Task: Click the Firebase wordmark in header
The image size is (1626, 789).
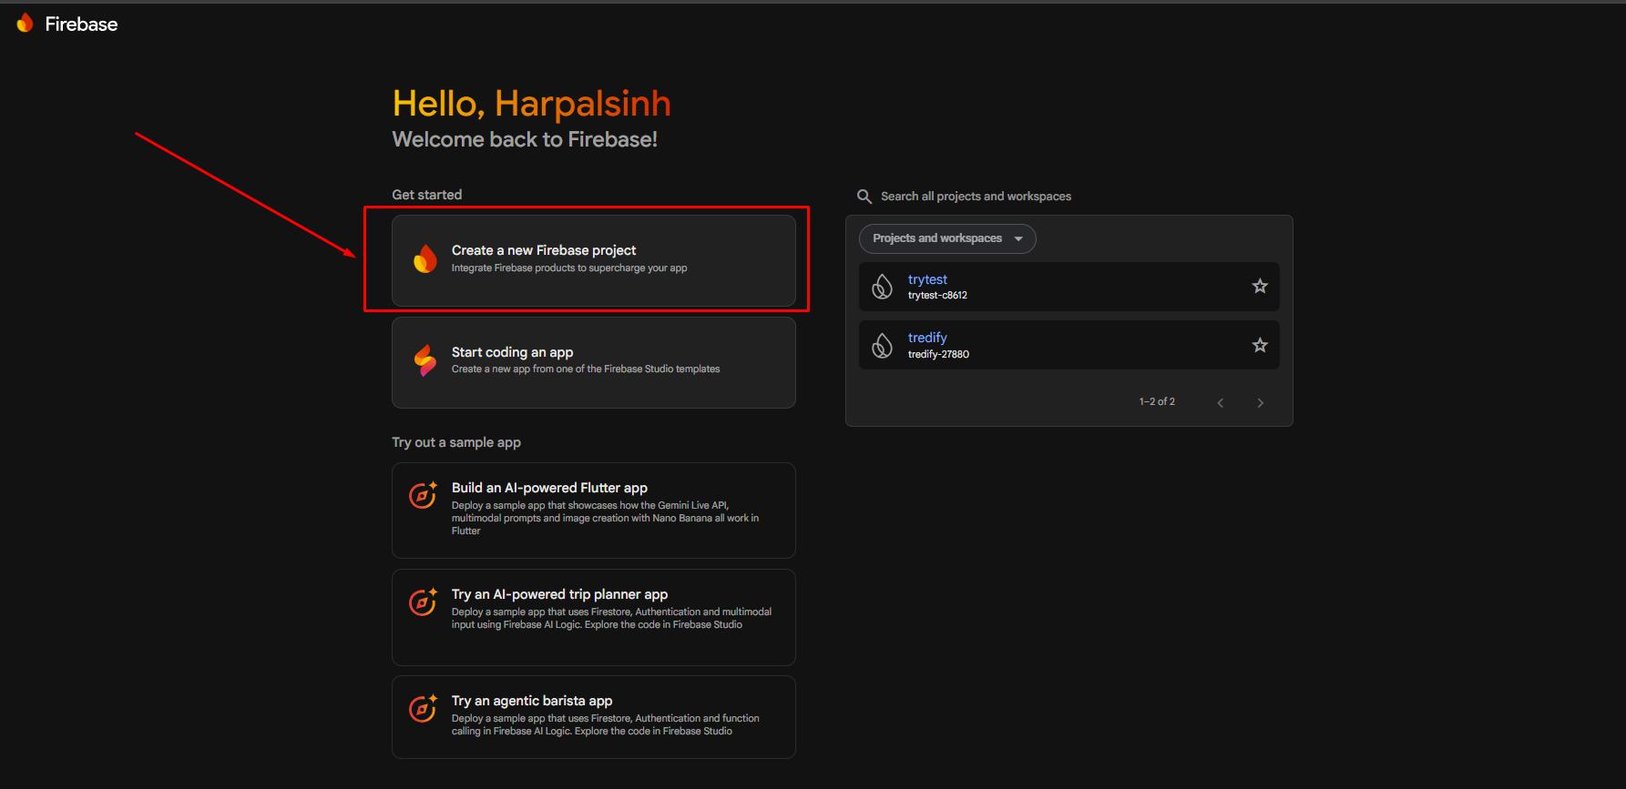Action: (81, 25)
